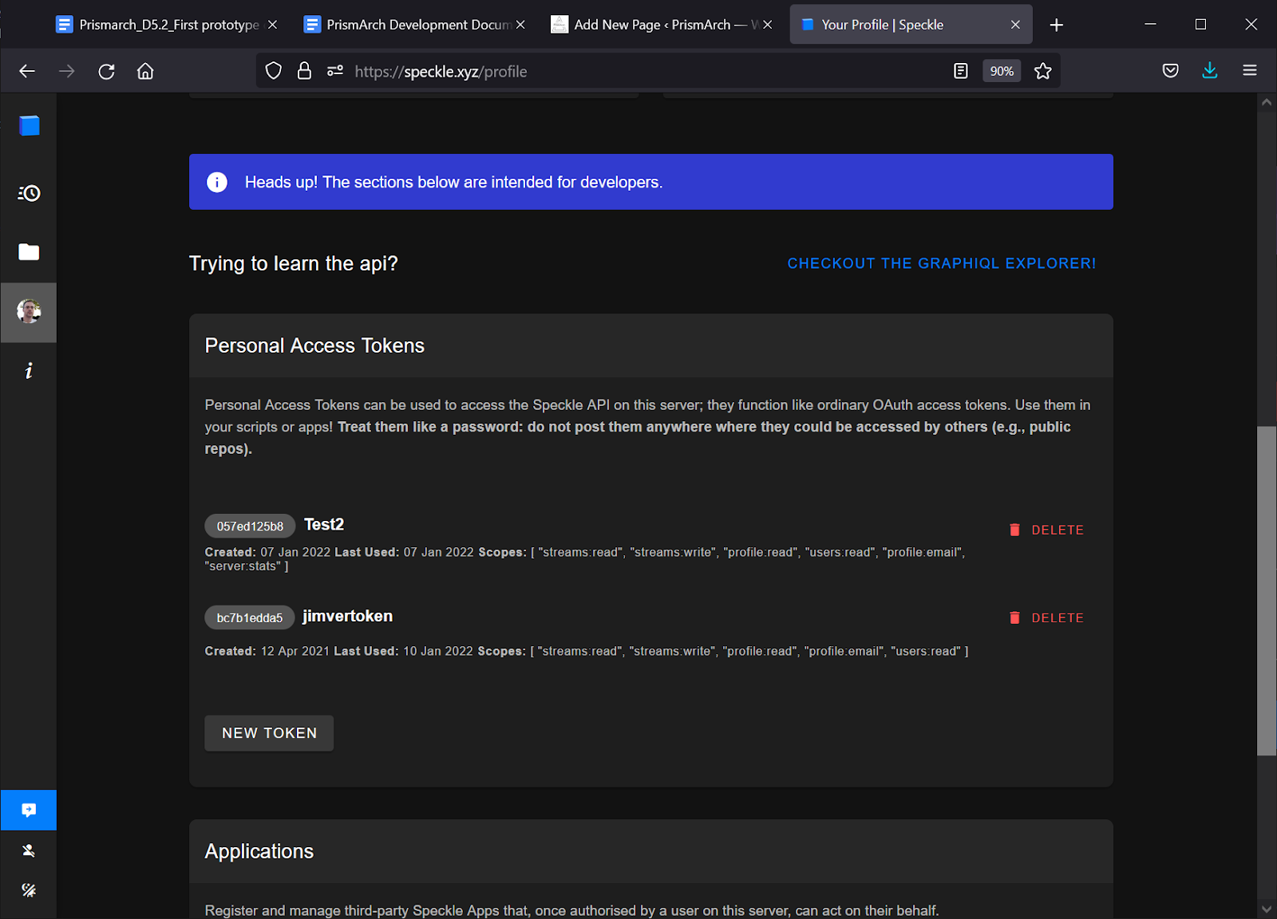Open the profile avatar in sidebar
1277x919 pixels.
[29, 312]
